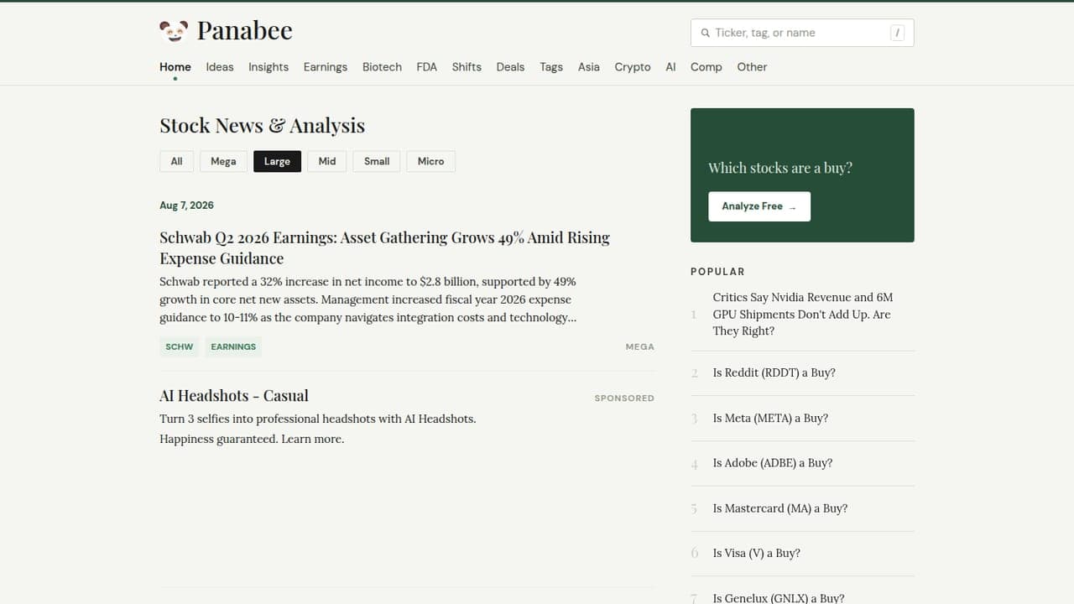Go to the AI section

click(x=670, y=67)
